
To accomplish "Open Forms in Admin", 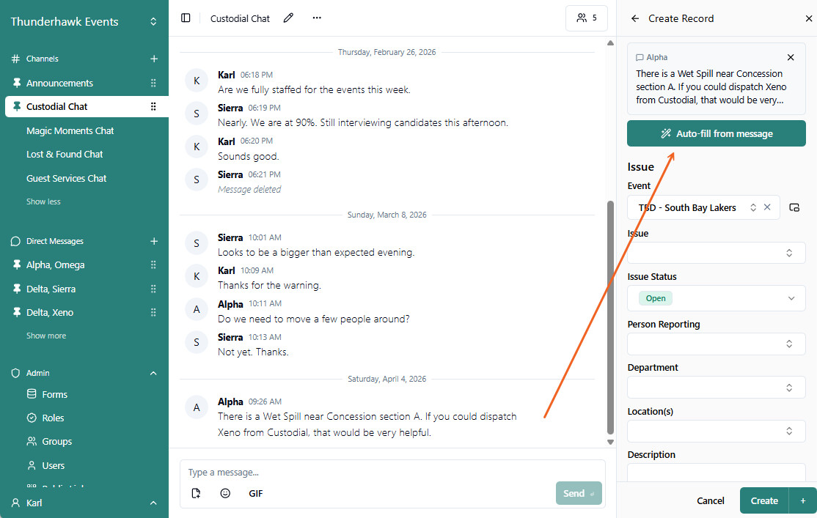I will coord(54,394).
